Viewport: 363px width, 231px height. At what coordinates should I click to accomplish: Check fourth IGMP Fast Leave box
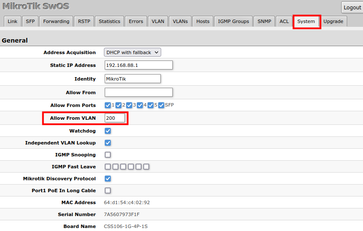click(x=131, y=167)
